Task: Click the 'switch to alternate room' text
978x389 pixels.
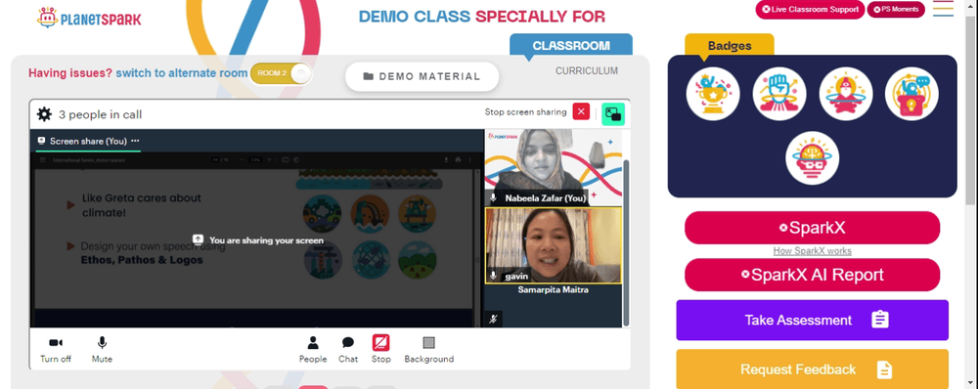Action: tap(182, 73)
